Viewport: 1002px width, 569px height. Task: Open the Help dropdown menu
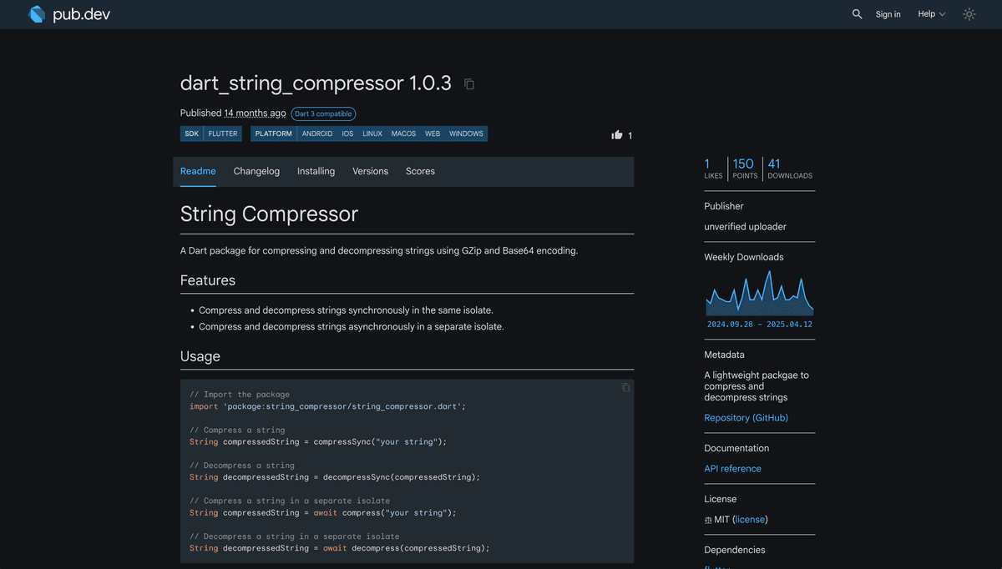coord(931,14)
